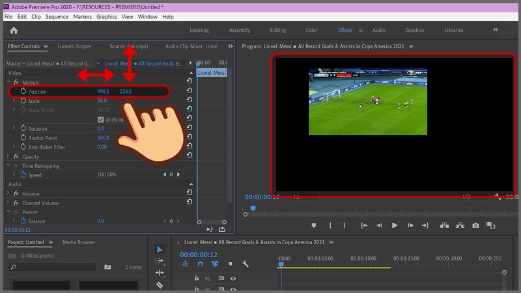Select the Selection tool arrow
This screenshot has height=293, width=521.
click(x=160, y=249)
